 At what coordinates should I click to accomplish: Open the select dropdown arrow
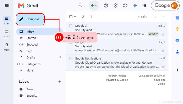[75, 17]
